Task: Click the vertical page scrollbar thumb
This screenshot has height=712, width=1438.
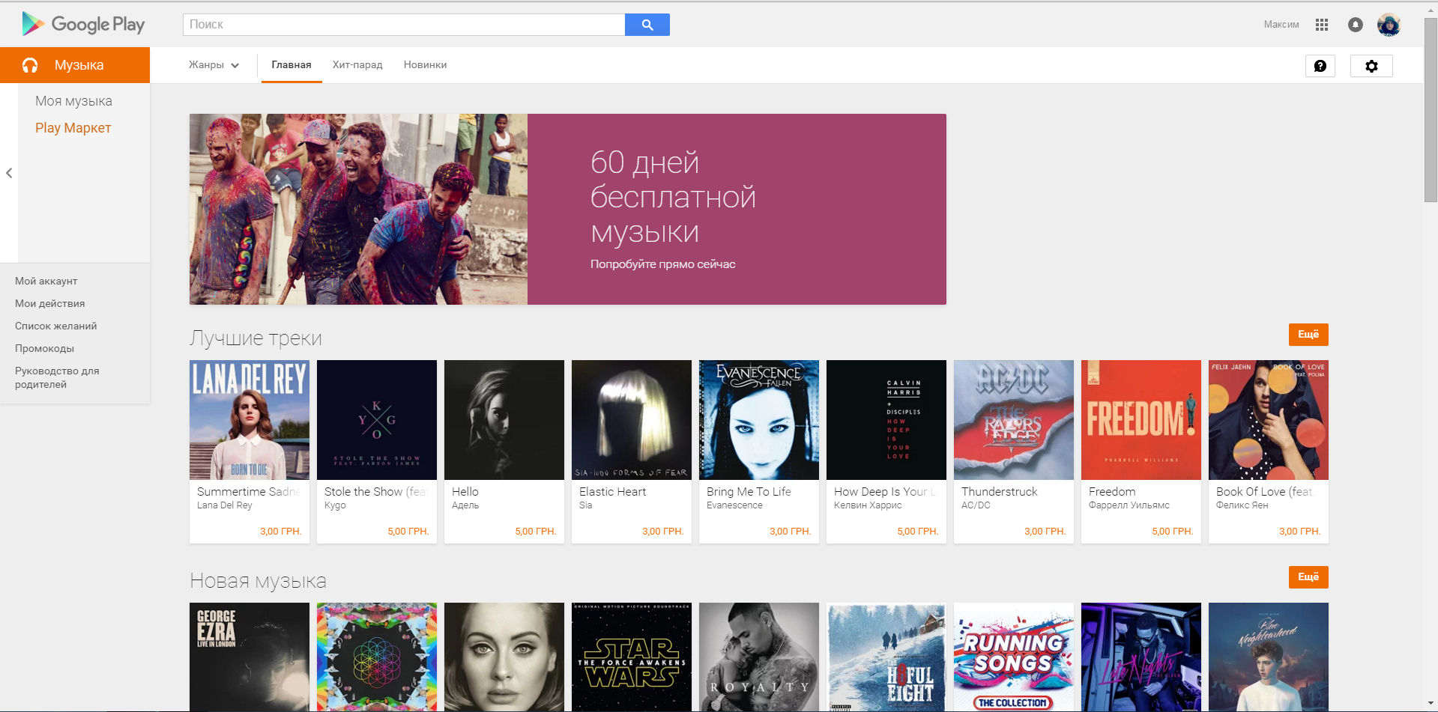Action: pyautogui.click(x=1430, y=112)
